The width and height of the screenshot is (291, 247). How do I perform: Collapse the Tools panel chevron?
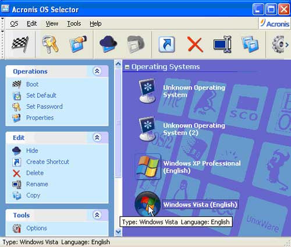point(97,215)
